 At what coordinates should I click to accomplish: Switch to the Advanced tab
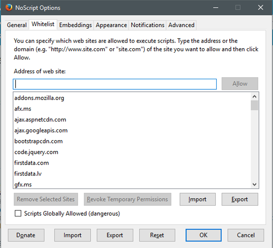click(x=181, y=25)
